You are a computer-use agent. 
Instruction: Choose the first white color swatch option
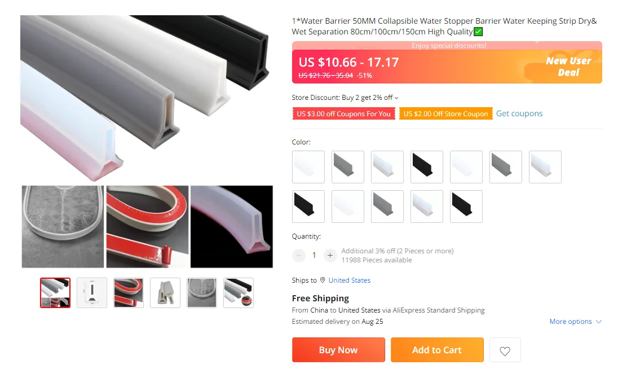pos(308,167)
